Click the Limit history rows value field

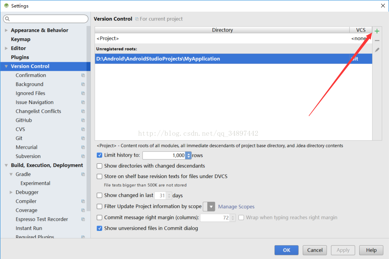[x=164, y=155]
